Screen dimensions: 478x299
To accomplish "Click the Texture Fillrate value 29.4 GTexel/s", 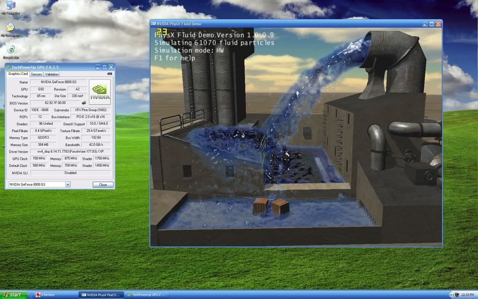I will coord(96,131).
